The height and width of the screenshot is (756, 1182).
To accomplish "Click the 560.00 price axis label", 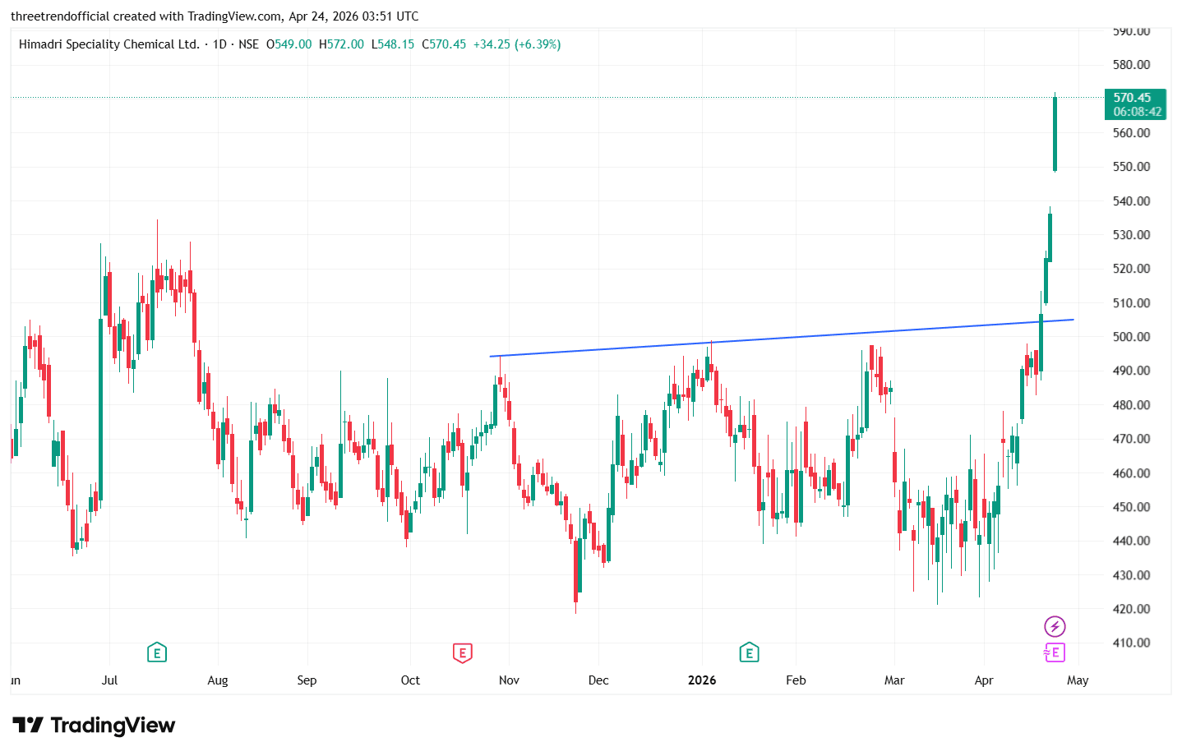I will 1131,133.
